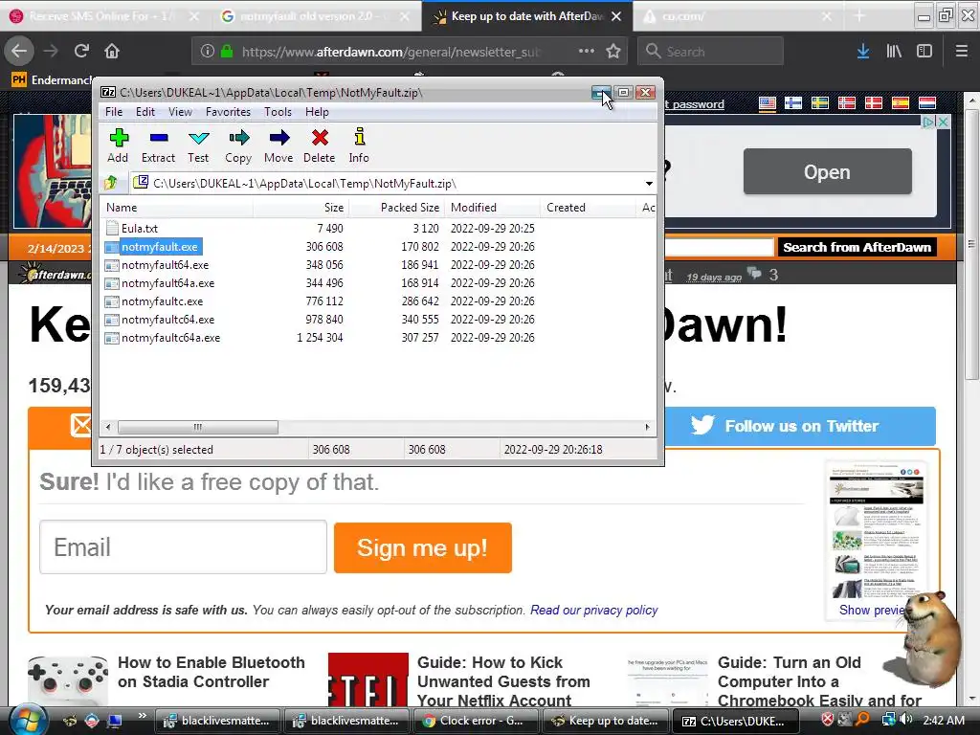
Task: Open the Bluetooth on Stadia Controller article
Action: (212, 672)
